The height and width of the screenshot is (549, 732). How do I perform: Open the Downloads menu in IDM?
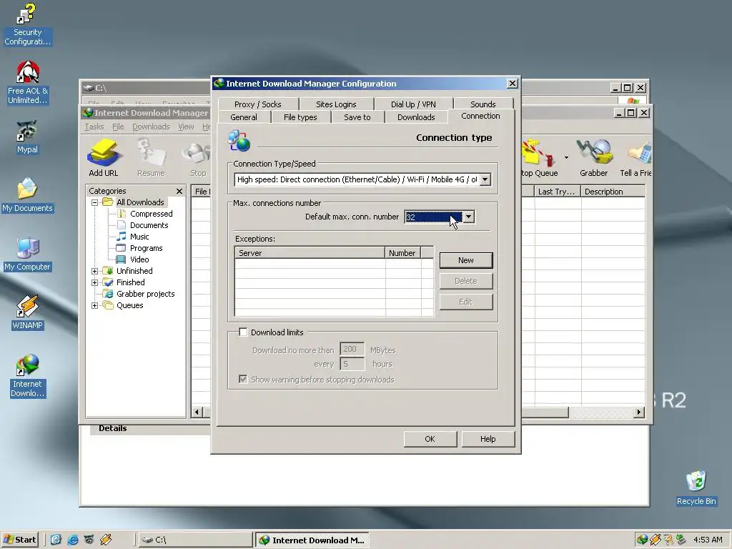coord(151,127)
